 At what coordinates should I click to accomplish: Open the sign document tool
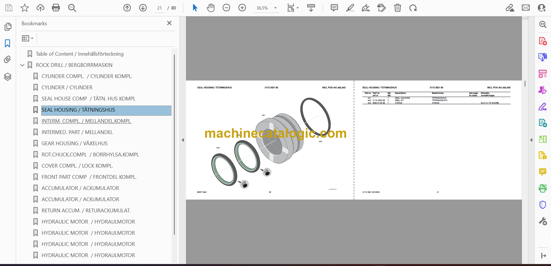pos(366,8)
